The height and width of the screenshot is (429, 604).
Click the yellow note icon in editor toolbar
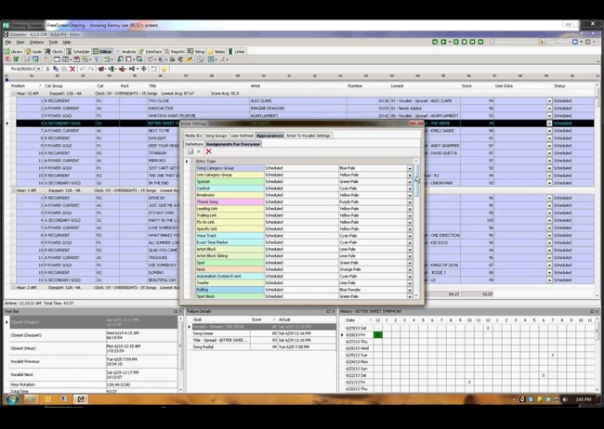(164, 69)
